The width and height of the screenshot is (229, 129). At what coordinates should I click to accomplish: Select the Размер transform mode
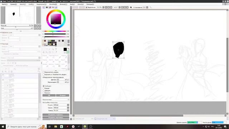click(x=44, y=89)
